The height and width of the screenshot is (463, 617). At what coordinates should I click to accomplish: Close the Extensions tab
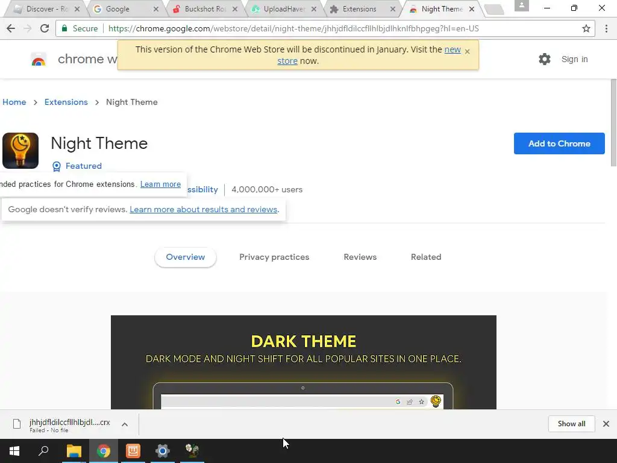tap(393, 8)
